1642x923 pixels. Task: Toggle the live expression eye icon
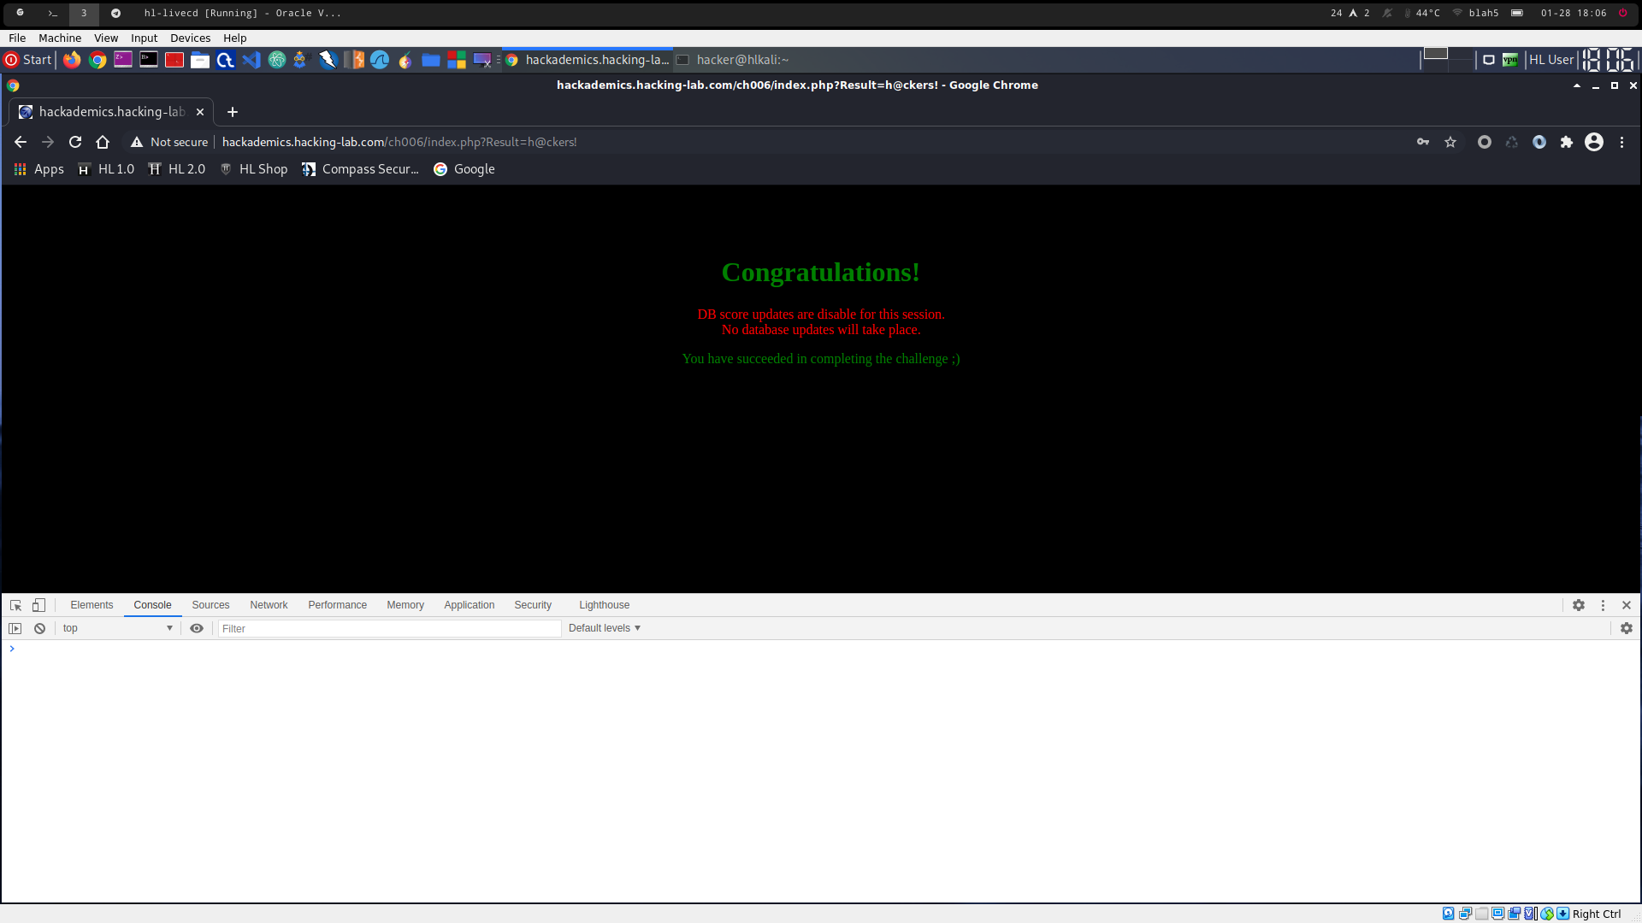(x=197, y=628)
